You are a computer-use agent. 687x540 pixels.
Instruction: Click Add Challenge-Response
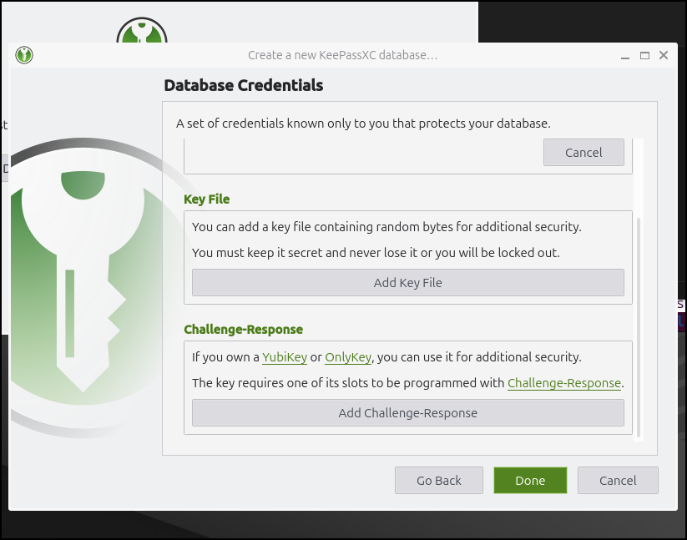pos(407,412)
